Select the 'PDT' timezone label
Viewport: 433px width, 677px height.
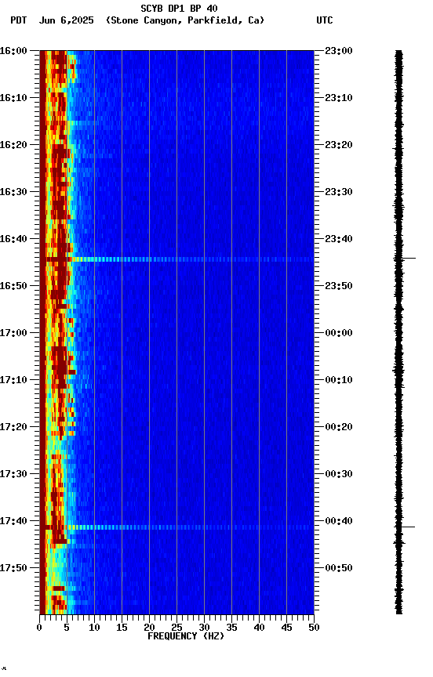[x=19, y=20]
